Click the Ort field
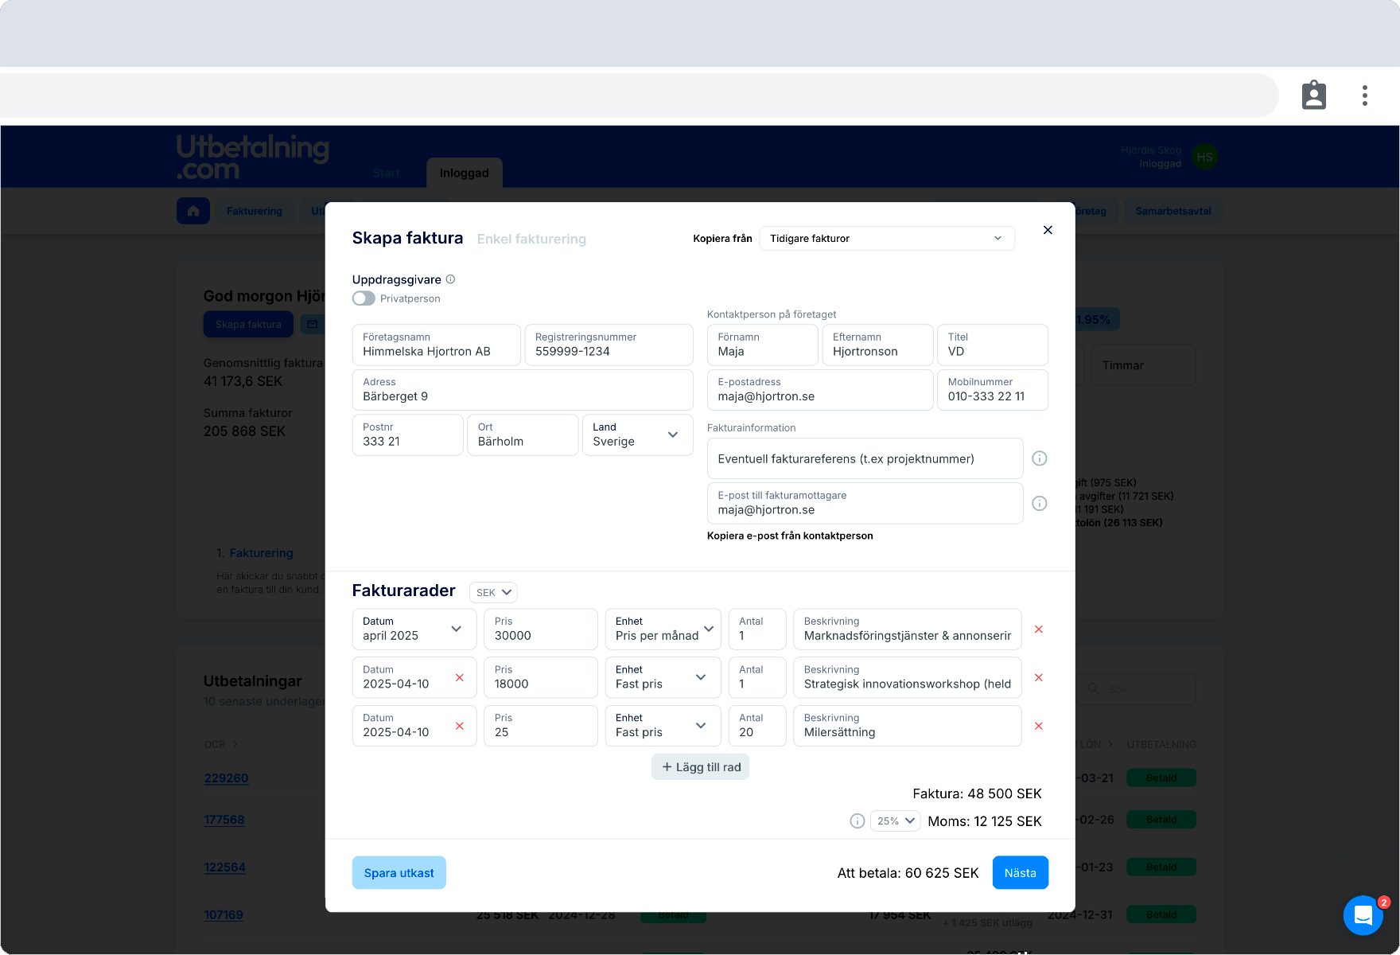The width and height of the screenshot is (1400, 955). pos(523,435)
